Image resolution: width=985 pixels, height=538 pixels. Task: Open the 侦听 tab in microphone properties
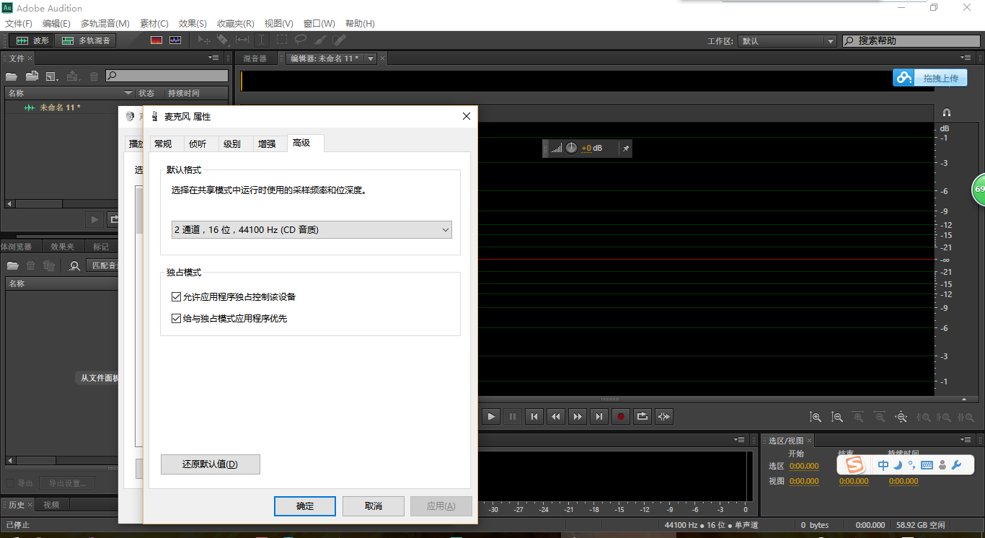(198, 144)
